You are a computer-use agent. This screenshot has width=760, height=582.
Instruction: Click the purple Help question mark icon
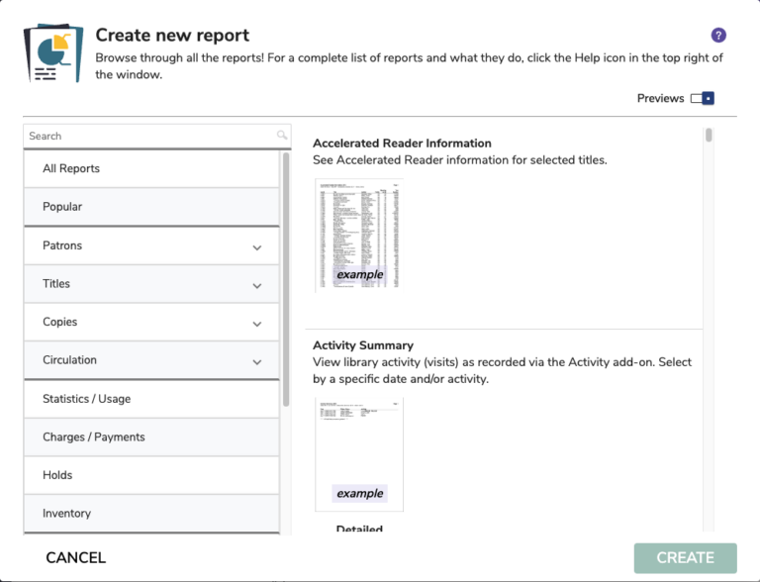(718, 36)
